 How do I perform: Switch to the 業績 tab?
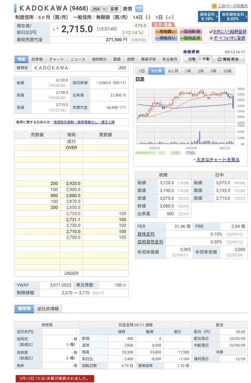pyautogui.click(x=117, y=59)
